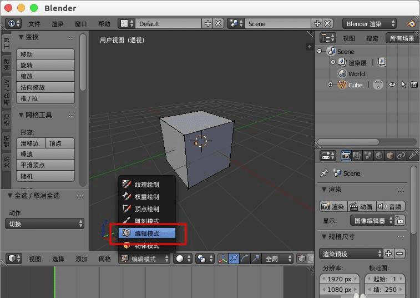Image resolution: width=420 pixels, height=298 pixels.
Task: Enable the translate manipulator arrow
Action: [x=234, y=259]
